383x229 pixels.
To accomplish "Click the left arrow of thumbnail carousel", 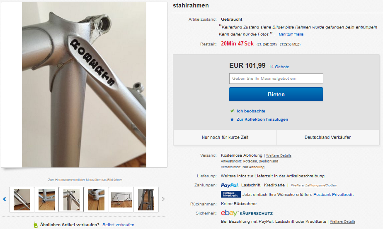I will point(5,199).
